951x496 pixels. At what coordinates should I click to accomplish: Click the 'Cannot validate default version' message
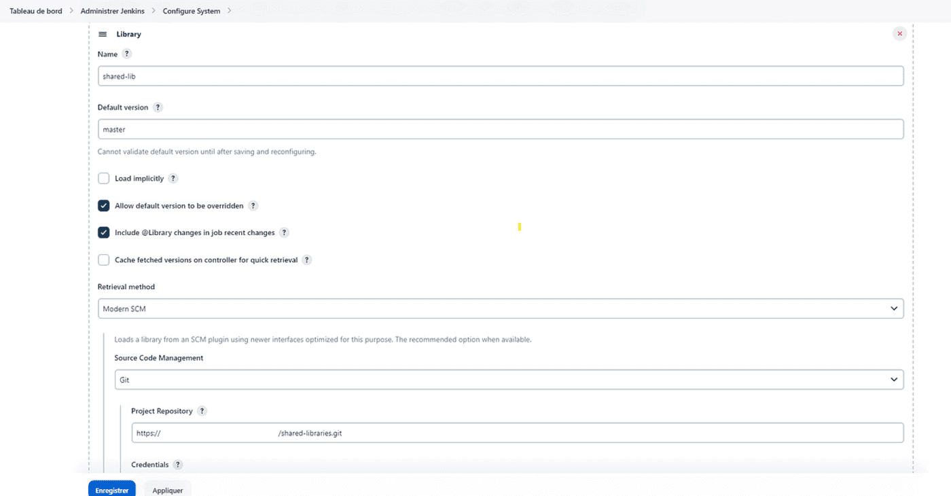tap(207, 152)
